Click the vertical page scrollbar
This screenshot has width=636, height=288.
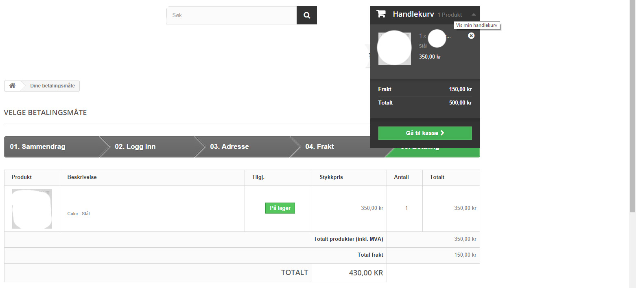tap(632, 106)
